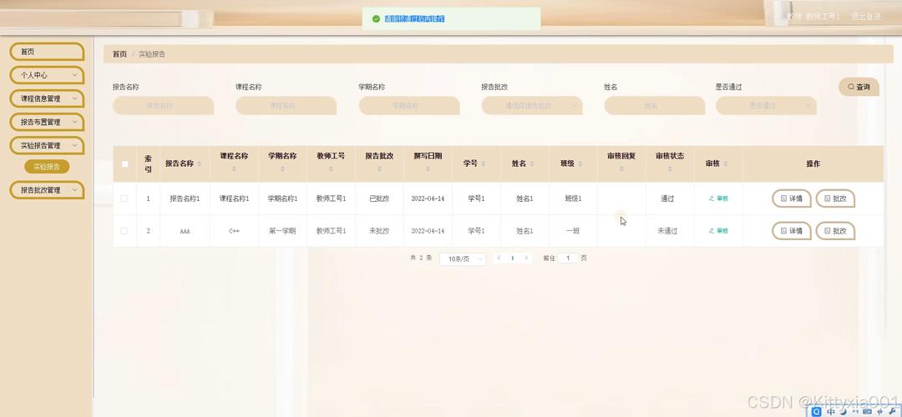Screen dimensions: 902x417
Task: Click the 第一学期 cell
Action: click(x=282, y=231)
